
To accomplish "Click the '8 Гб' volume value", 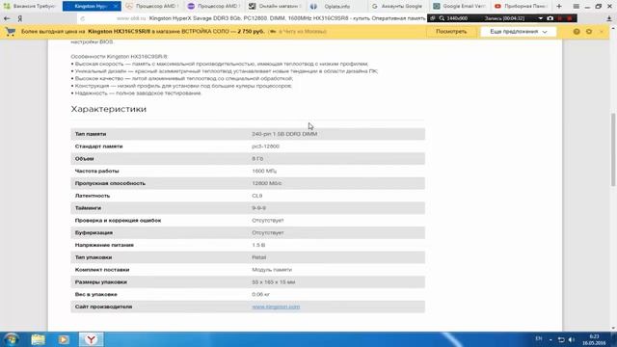I will coord(257,158).
